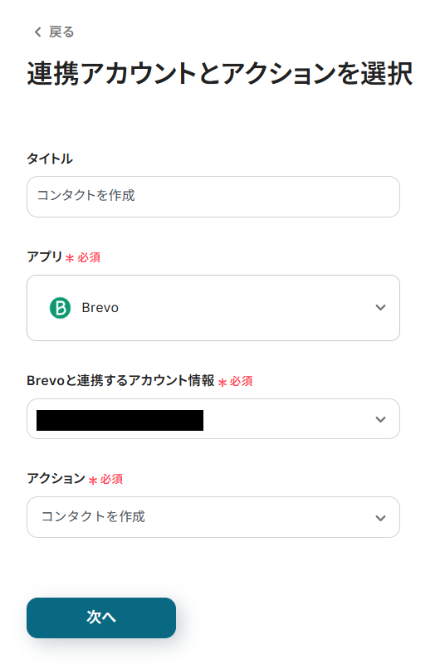Click the タイトル field label
Image resolution: width=445 pixels, height=669 pixels.
coord(50,159)
